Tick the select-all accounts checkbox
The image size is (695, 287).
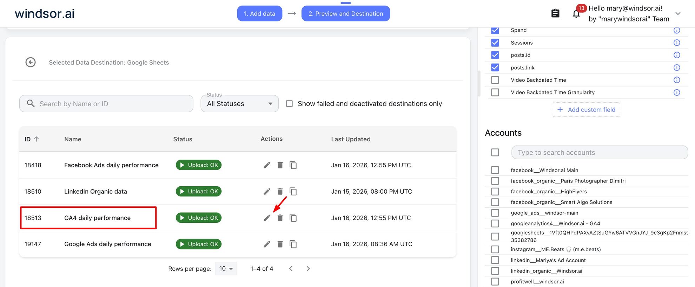(495, 153)
